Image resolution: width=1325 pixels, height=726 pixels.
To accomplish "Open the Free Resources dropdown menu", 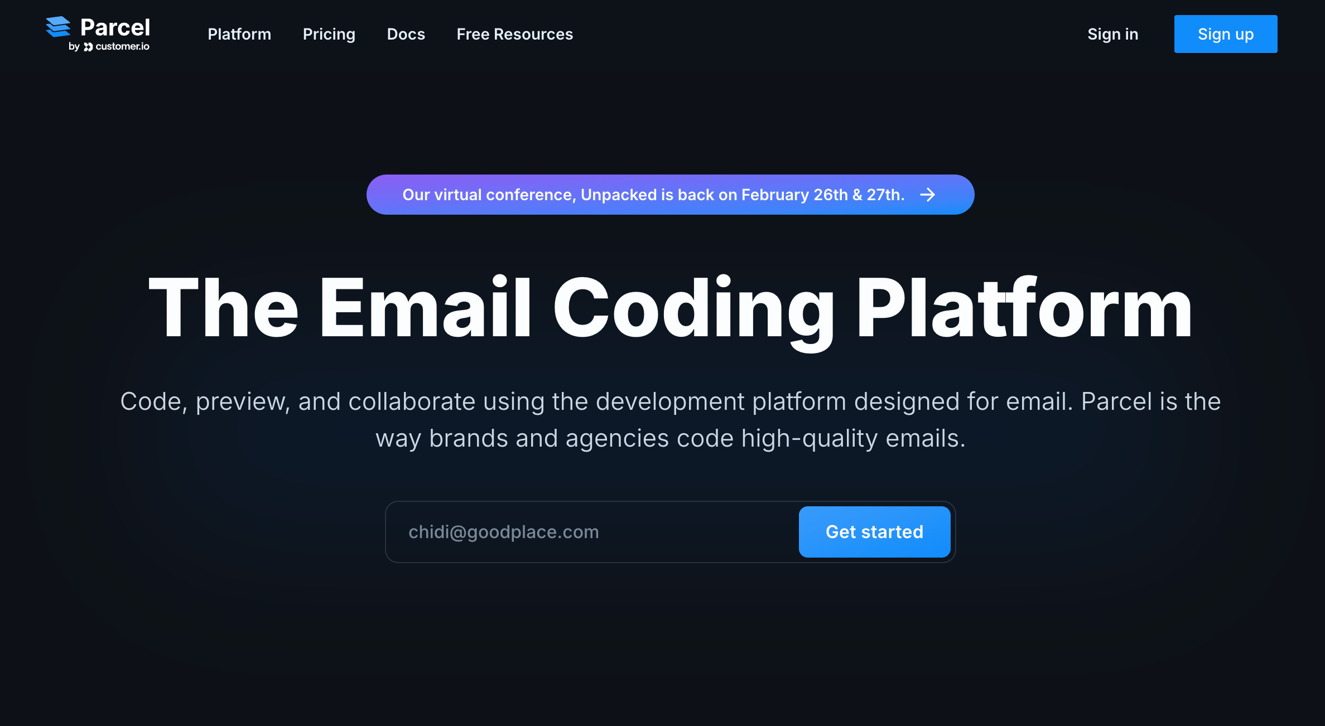I will pyautogui.click(x=514, y=34).
